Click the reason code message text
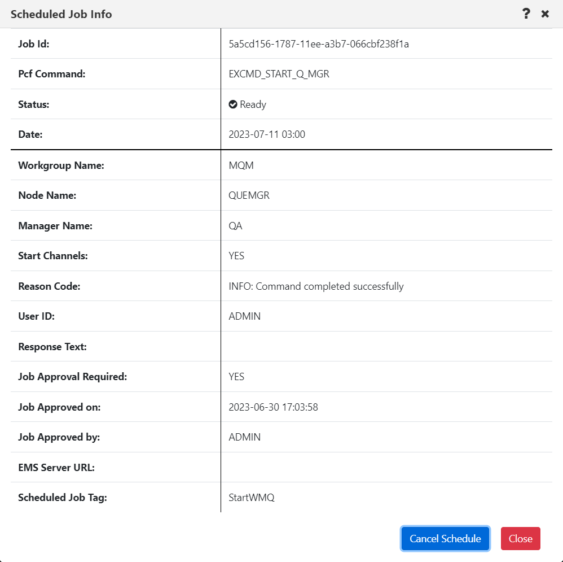This screenshot has height=562, width=563. click(x=316, y=286)
